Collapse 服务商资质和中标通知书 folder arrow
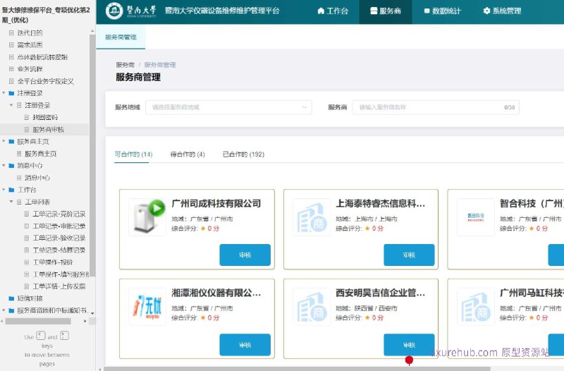The width and height of the screenshot is (564, 371). click(x=4, y=310)
